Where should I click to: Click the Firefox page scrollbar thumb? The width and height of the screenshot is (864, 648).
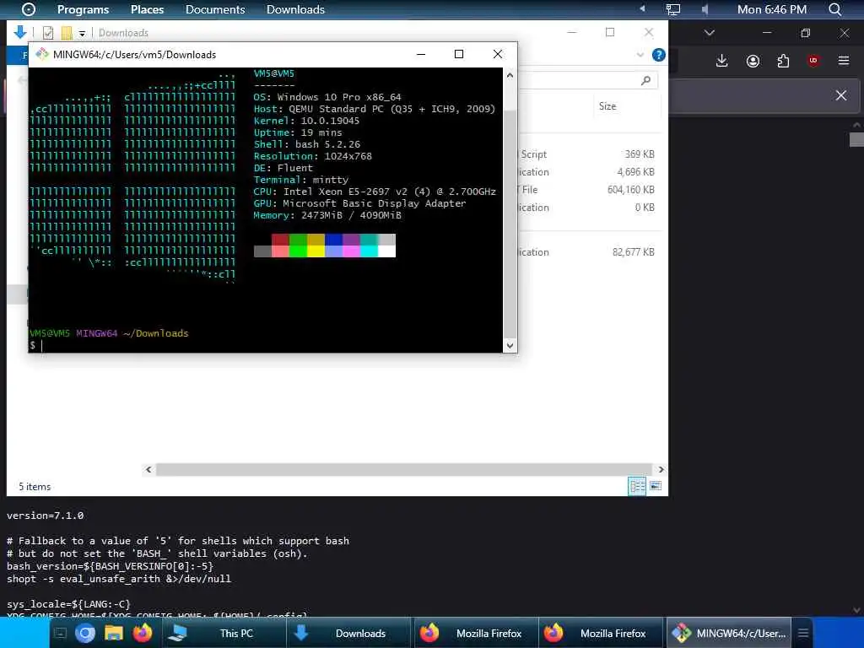tap(856, 139)
